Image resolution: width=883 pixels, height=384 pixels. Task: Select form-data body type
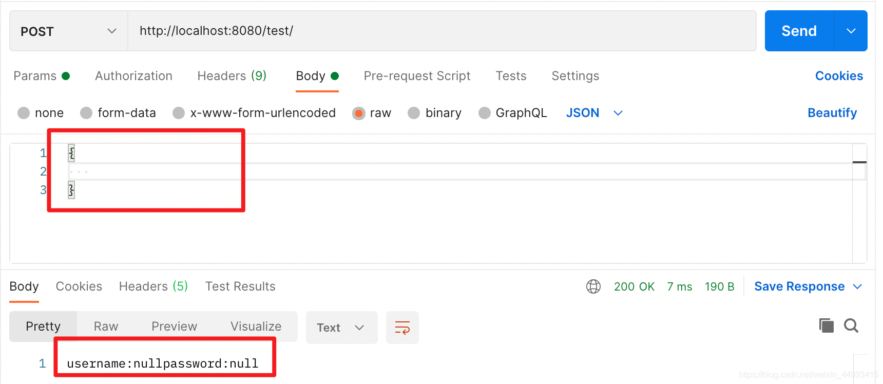[x=86, y=113]
